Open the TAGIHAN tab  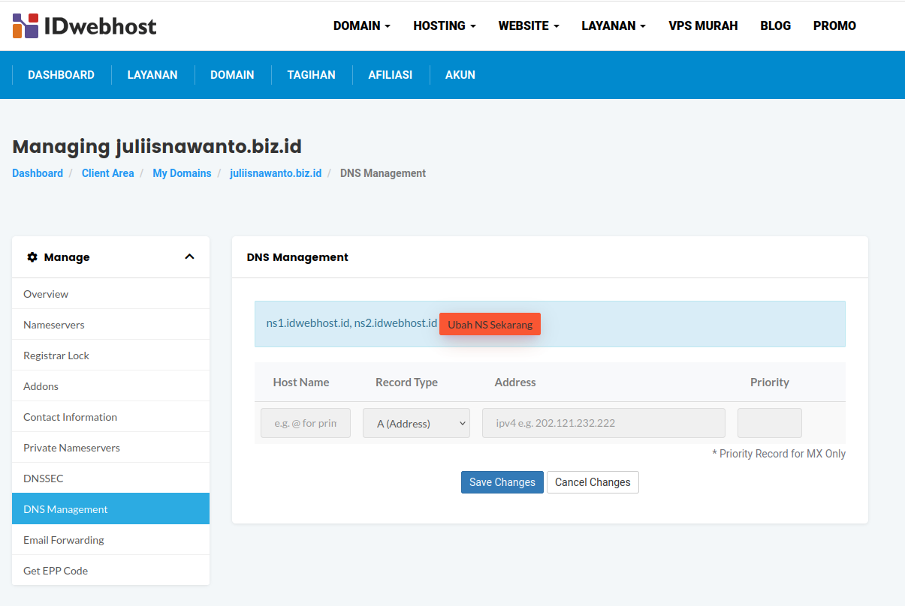[x=311, y=75]
